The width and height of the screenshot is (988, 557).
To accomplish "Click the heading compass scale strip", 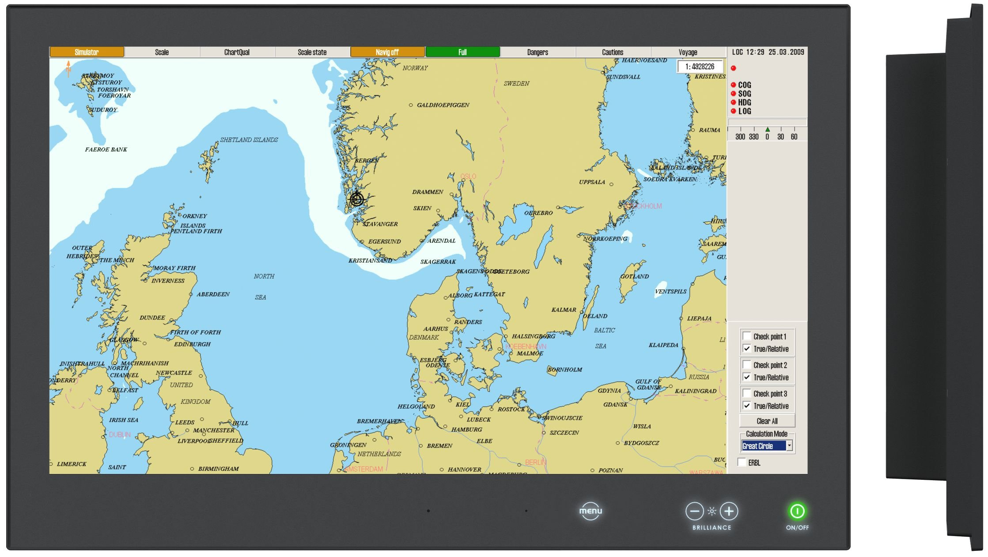I will 767,134.
